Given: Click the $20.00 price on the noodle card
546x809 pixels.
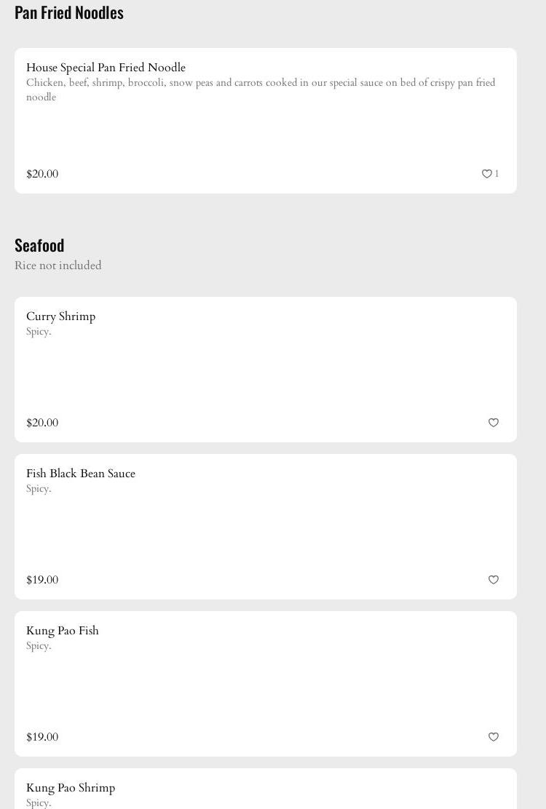Looking at the screenshot, I should pyautogui.click(x=42, y=174).
